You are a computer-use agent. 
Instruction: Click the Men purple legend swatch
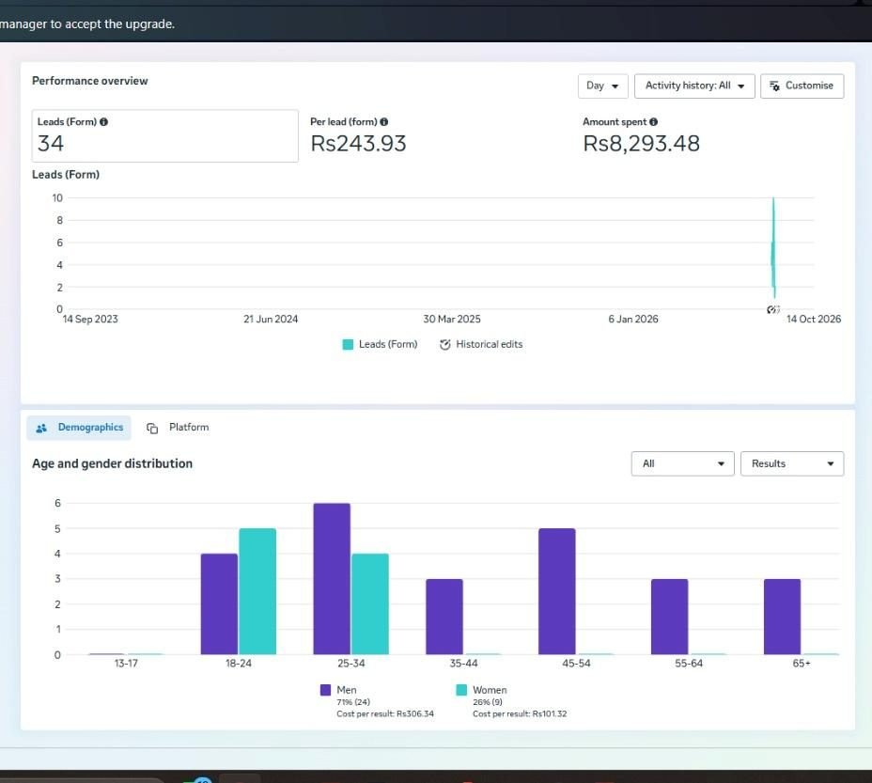coord(326,690)
